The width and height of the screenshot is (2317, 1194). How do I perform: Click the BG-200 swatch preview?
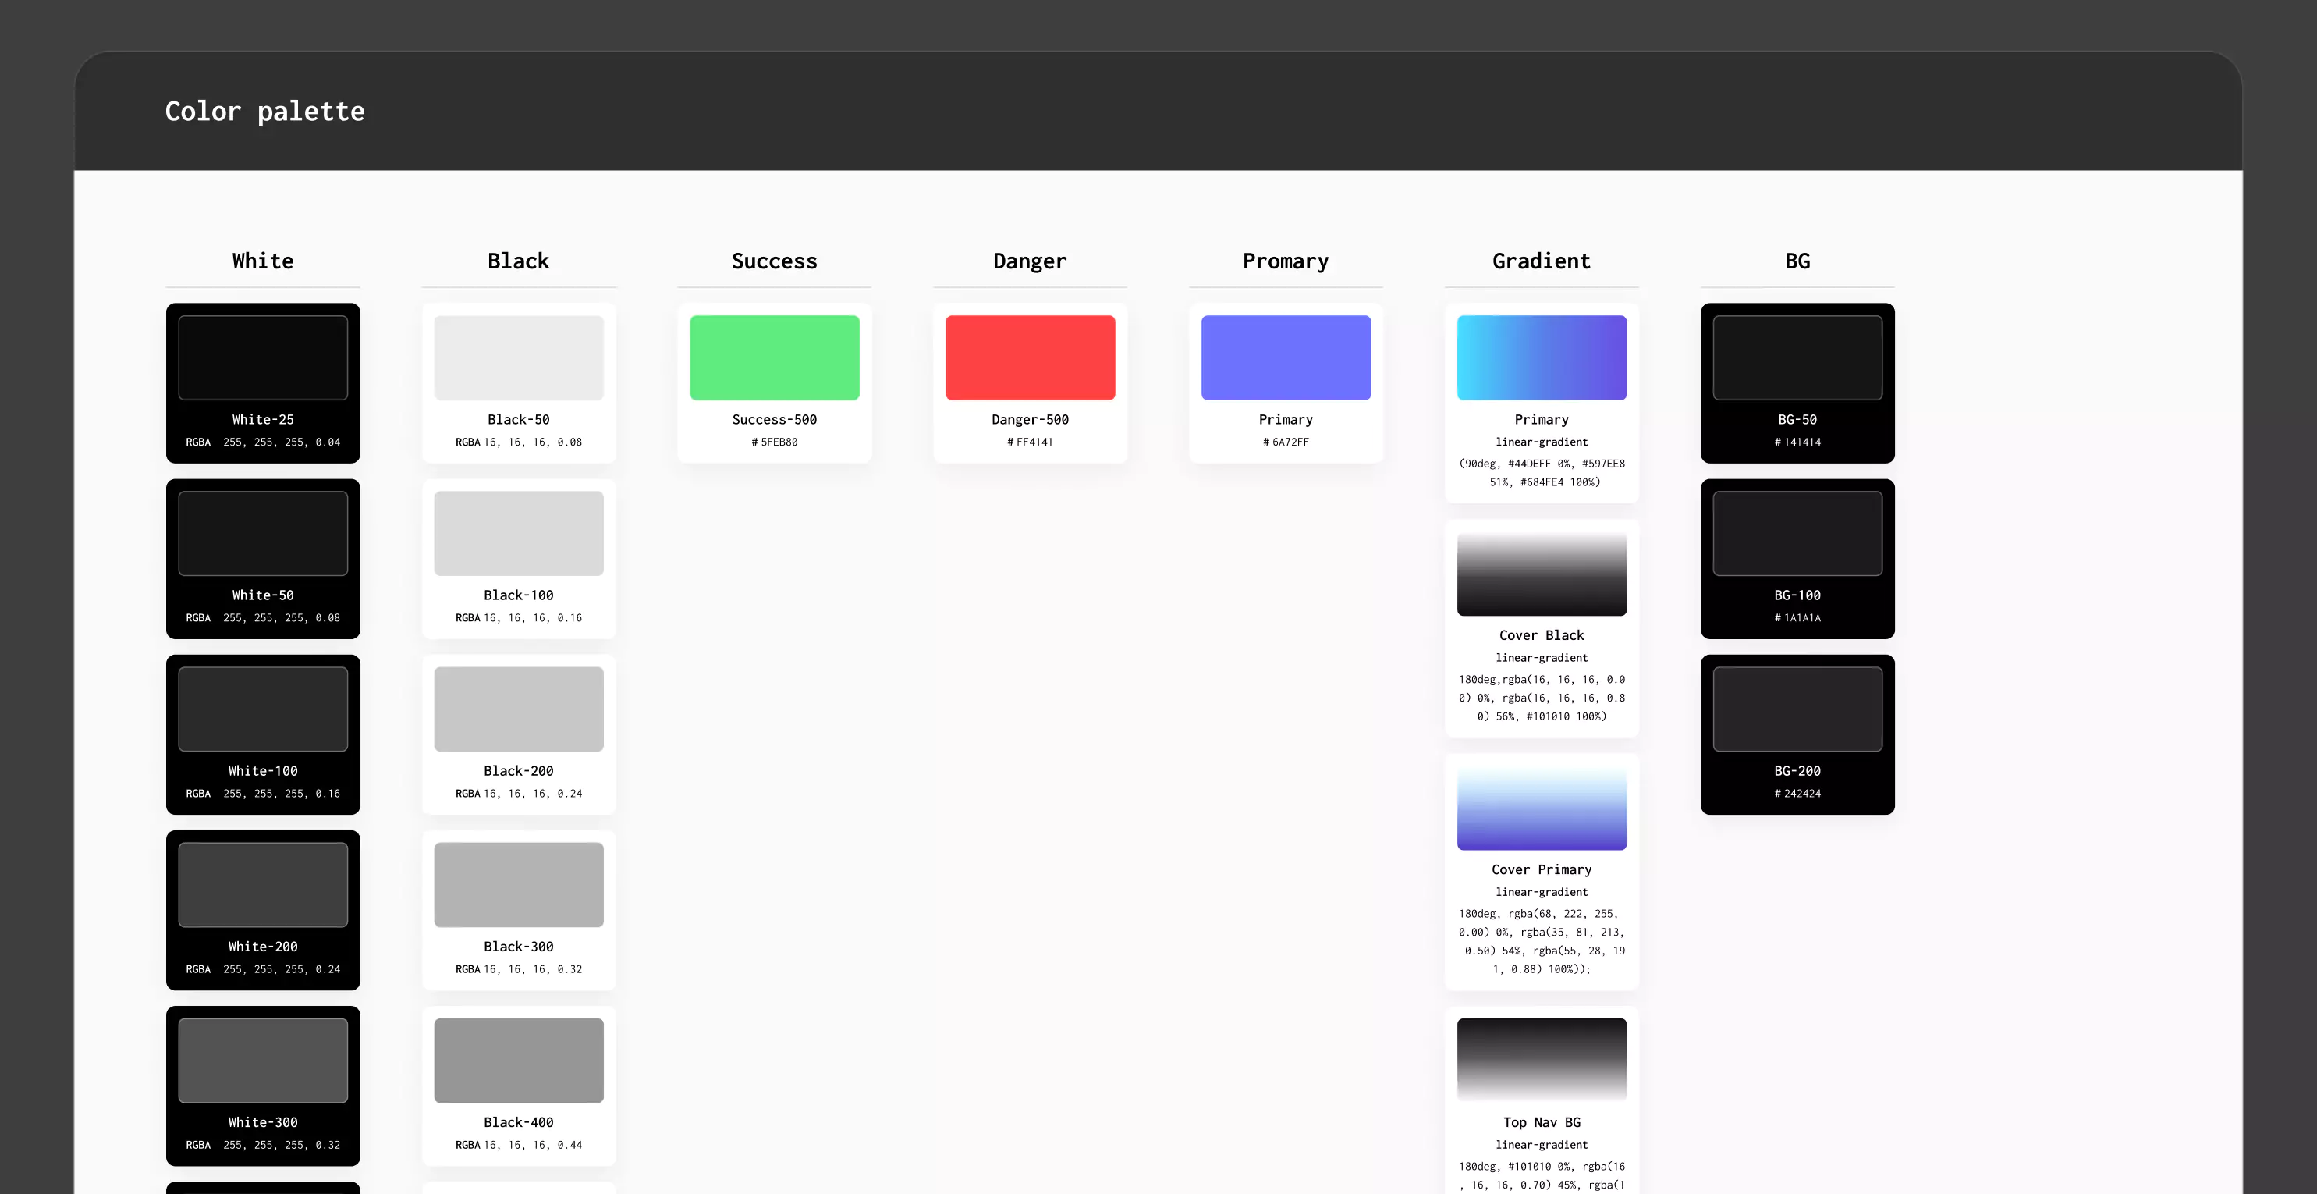click(1797, 708)
